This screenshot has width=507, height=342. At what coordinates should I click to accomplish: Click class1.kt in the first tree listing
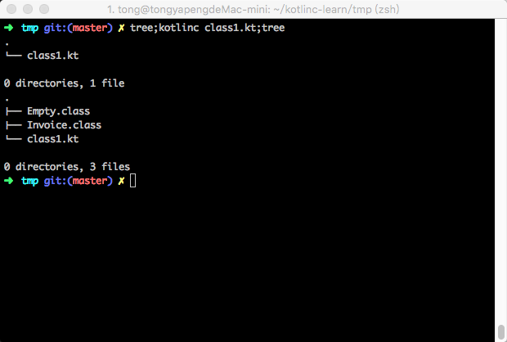tap(53, 56)
